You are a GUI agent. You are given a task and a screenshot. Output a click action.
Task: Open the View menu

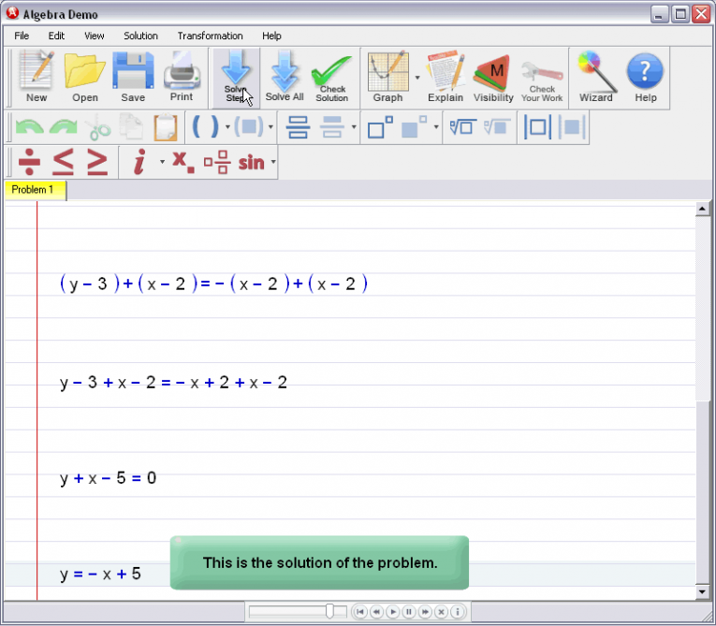pyautogui.click(x=95, y=36)
